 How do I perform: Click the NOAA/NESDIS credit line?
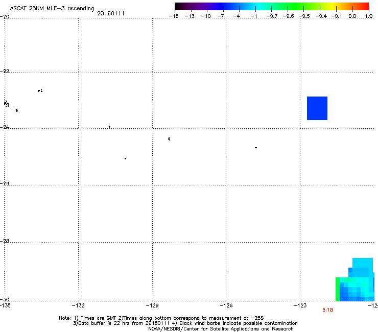[x=221, y=329]
